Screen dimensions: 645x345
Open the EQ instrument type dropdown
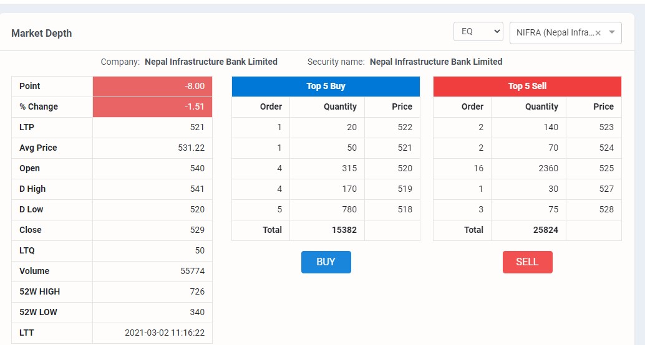tap(478, 32)
